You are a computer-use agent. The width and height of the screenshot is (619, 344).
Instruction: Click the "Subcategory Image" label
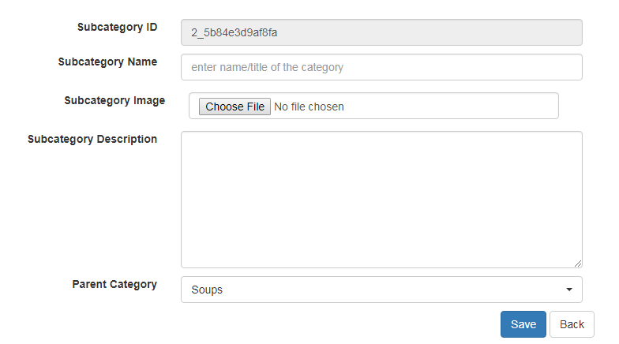(x=114, y=100)
